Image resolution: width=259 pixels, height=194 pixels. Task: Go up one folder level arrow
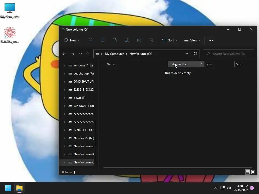point(88,54)
